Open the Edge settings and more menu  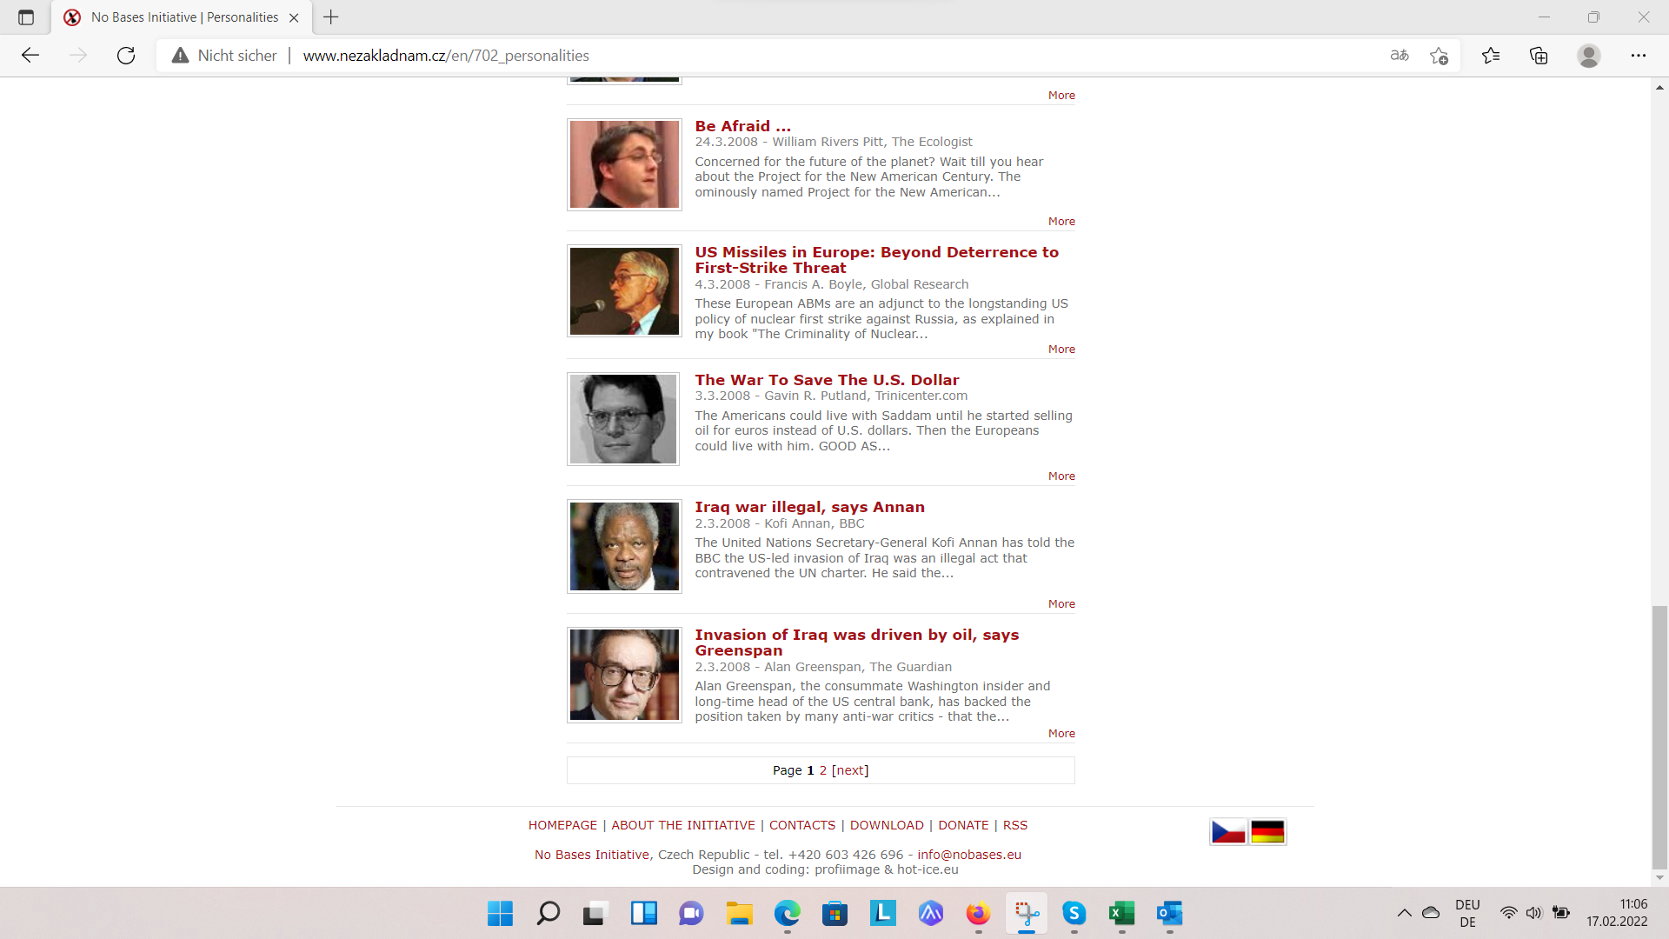coord(1639,56)
